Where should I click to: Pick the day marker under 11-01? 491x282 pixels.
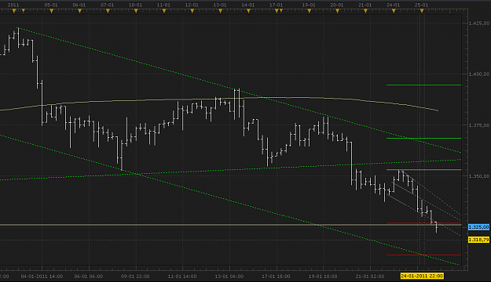164,11
